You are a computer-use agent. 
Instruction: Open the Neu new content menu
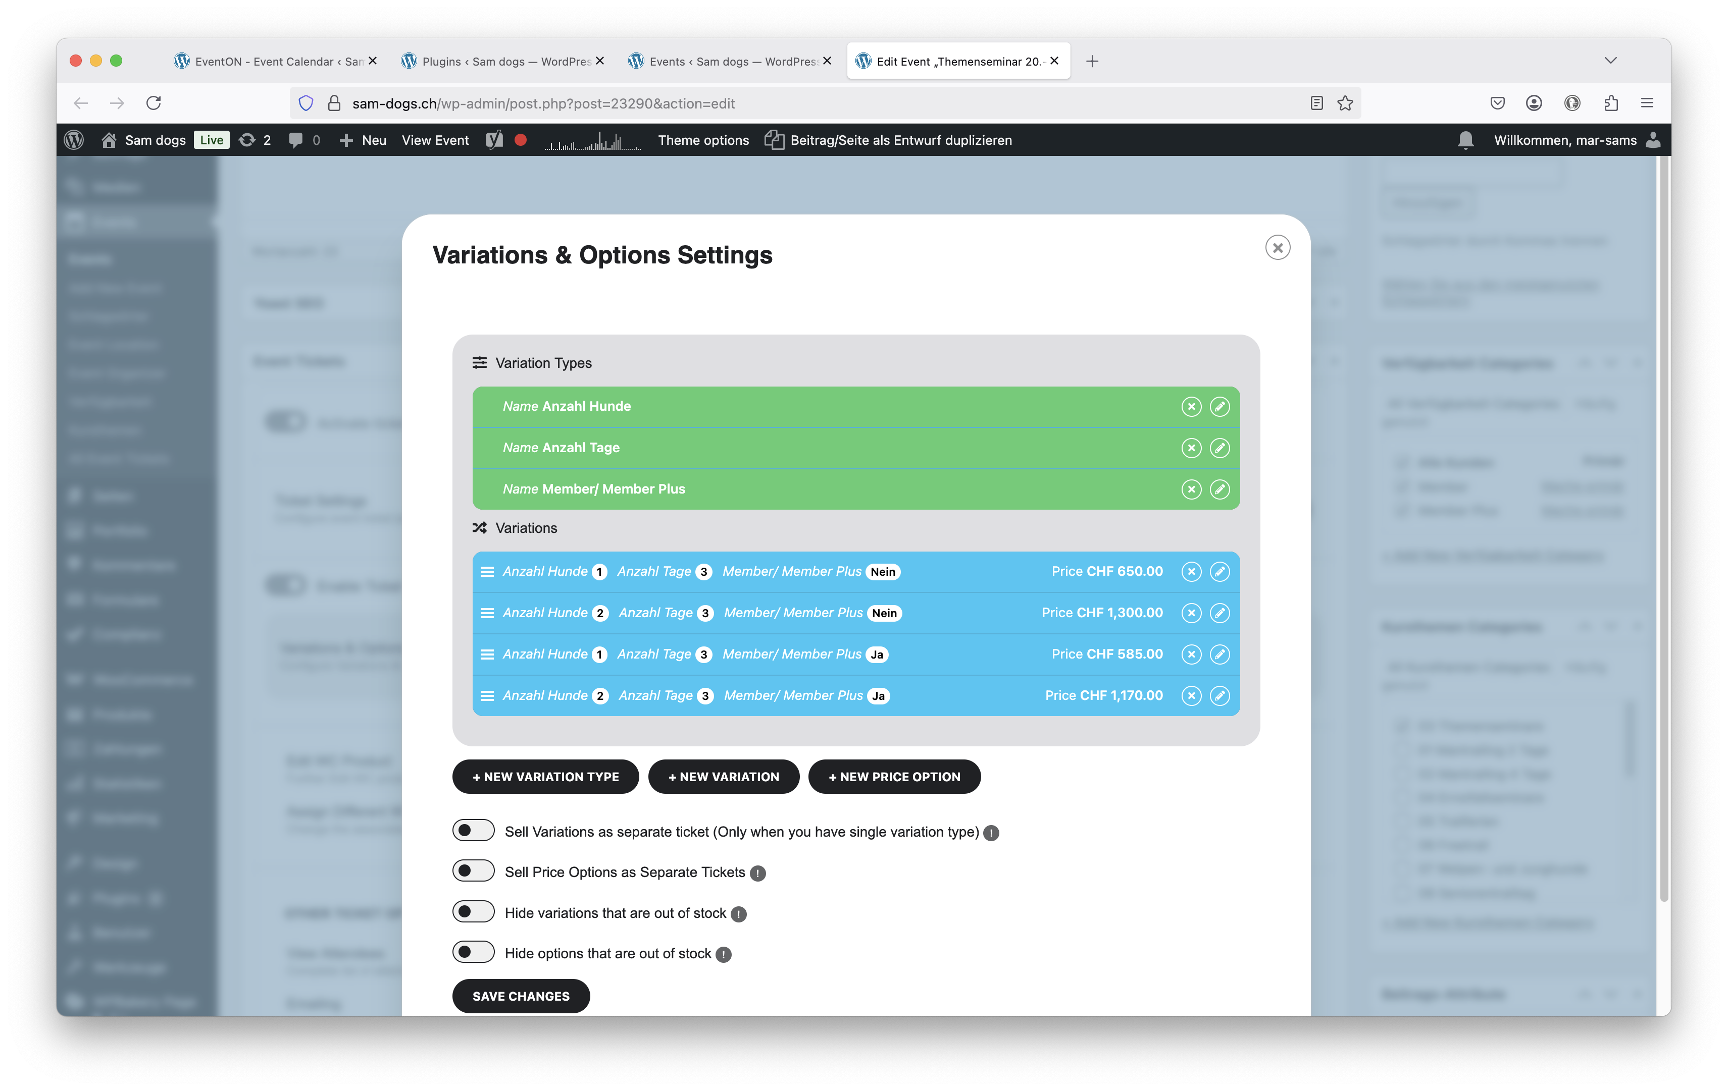(x=363, y=140)
